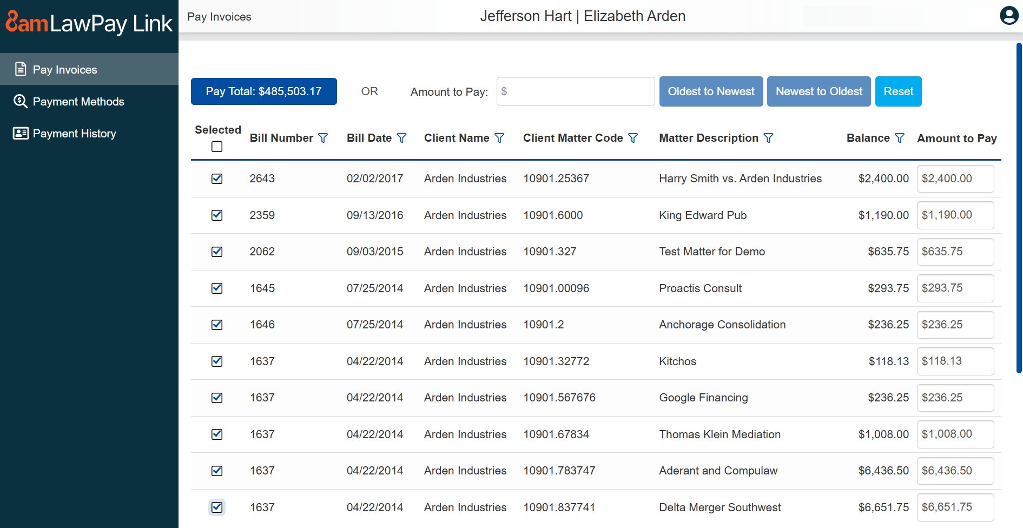
Task: Open the Bill Number filter icon
Action: [x=323, y=138]
